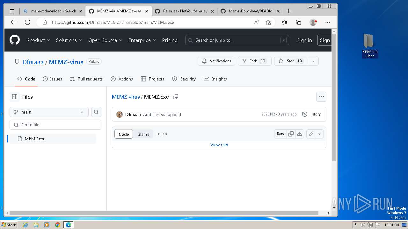Copy file path icon next to MEMZ.exe

(176, 97)
